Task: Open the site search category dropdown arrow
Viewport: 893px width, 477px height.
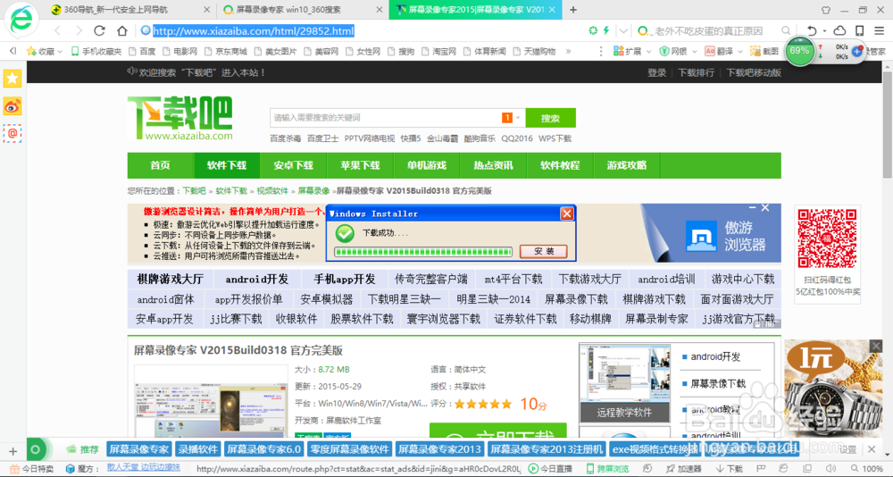Action: (518, 118)
